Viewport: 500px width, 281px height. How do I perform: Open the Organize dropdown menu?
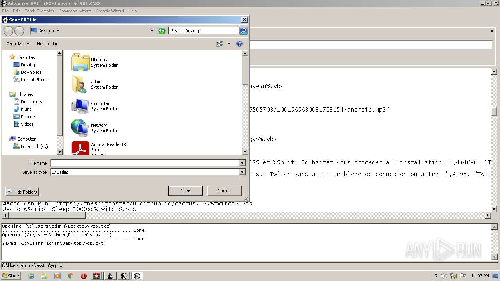(18, 44)
